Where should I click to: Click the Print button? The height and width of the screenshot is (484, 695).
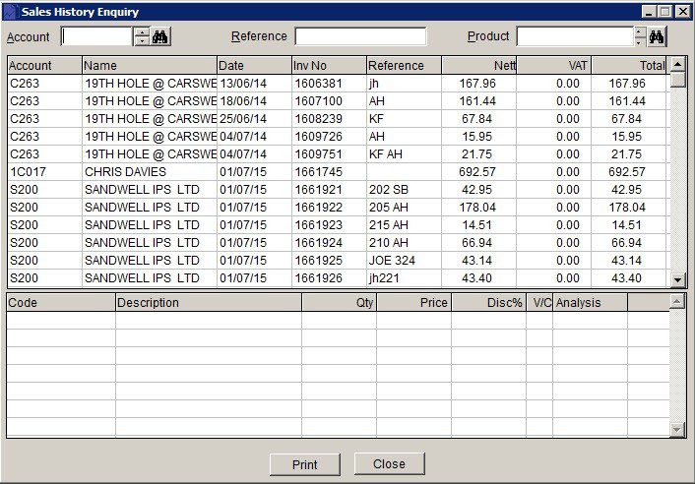305,464
